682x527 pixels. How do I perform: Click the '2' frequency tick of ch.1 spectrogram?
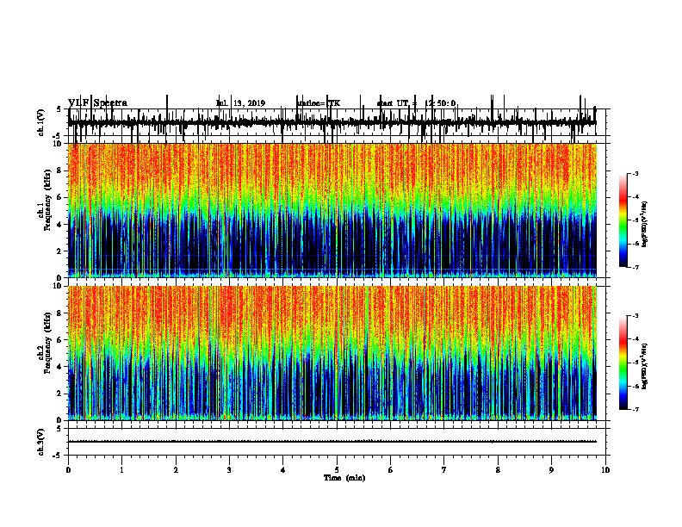[x=60, y=251]
